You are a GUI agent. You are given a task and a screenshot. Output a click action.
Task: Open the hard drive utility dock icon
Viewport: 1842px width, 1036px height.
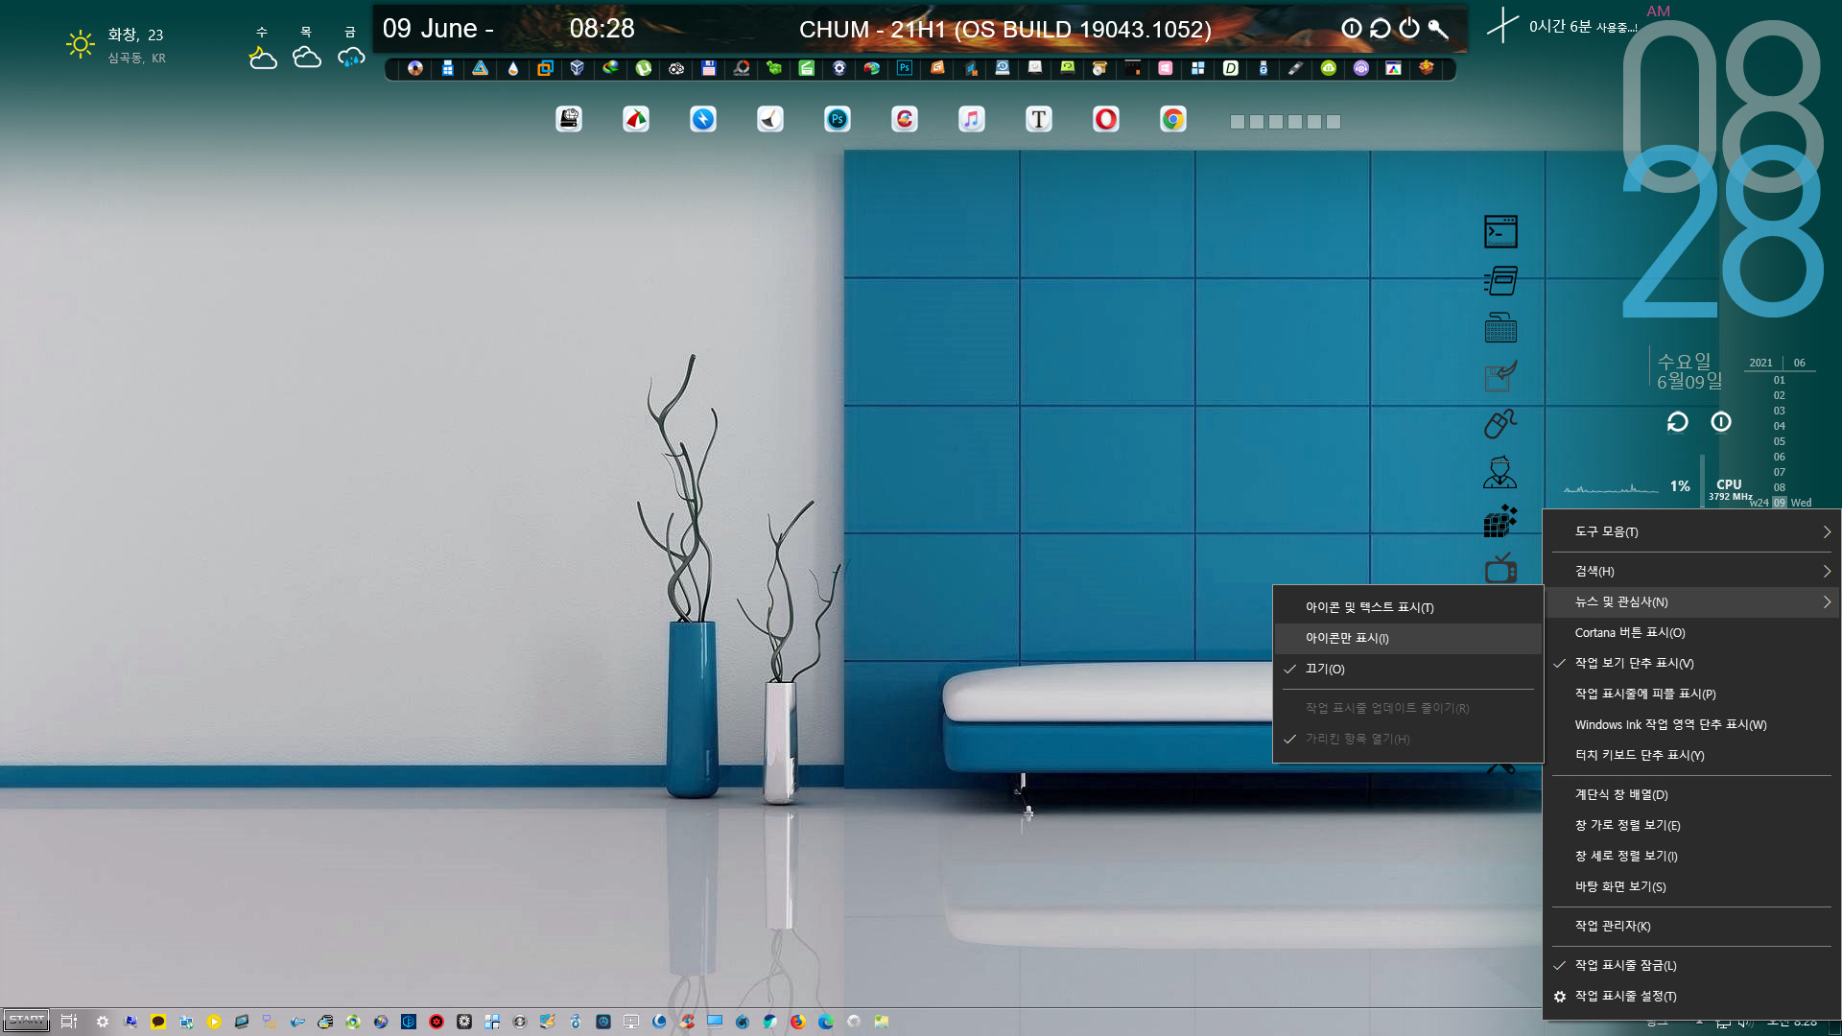569,119
